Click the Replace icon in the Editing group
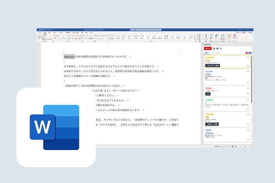Screen dimensions: 275x183 [x=199, y=37]
